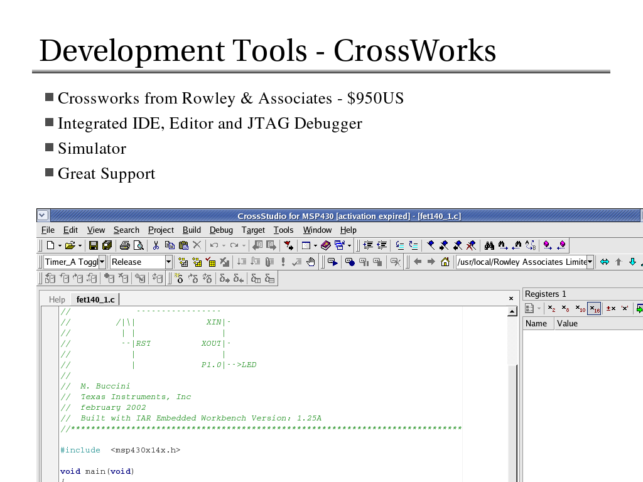Screen dimensions: 643x482
Task: Open the Release configuration dropdown
Action: [168, 262]
